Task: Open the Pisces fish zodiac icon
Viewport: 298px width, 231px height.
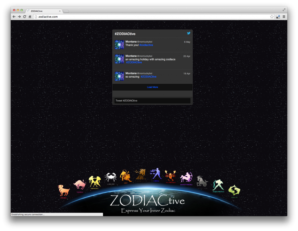Action: pyautogui.click(x=234, y=190)
